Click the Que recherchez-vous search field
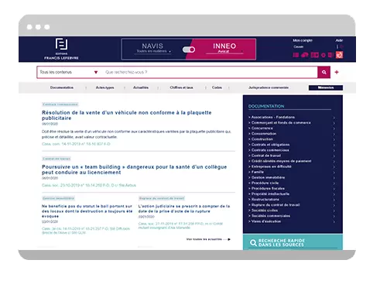 [210, 72]
